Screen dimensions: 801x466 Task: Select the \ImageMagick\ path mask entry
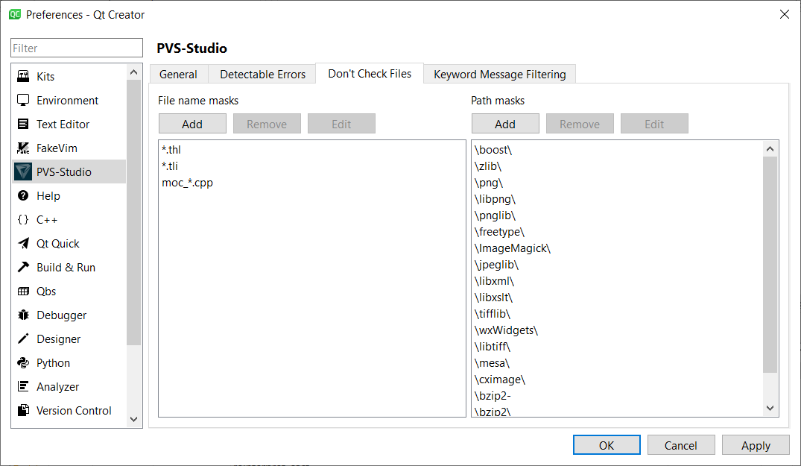click(512, 248)
